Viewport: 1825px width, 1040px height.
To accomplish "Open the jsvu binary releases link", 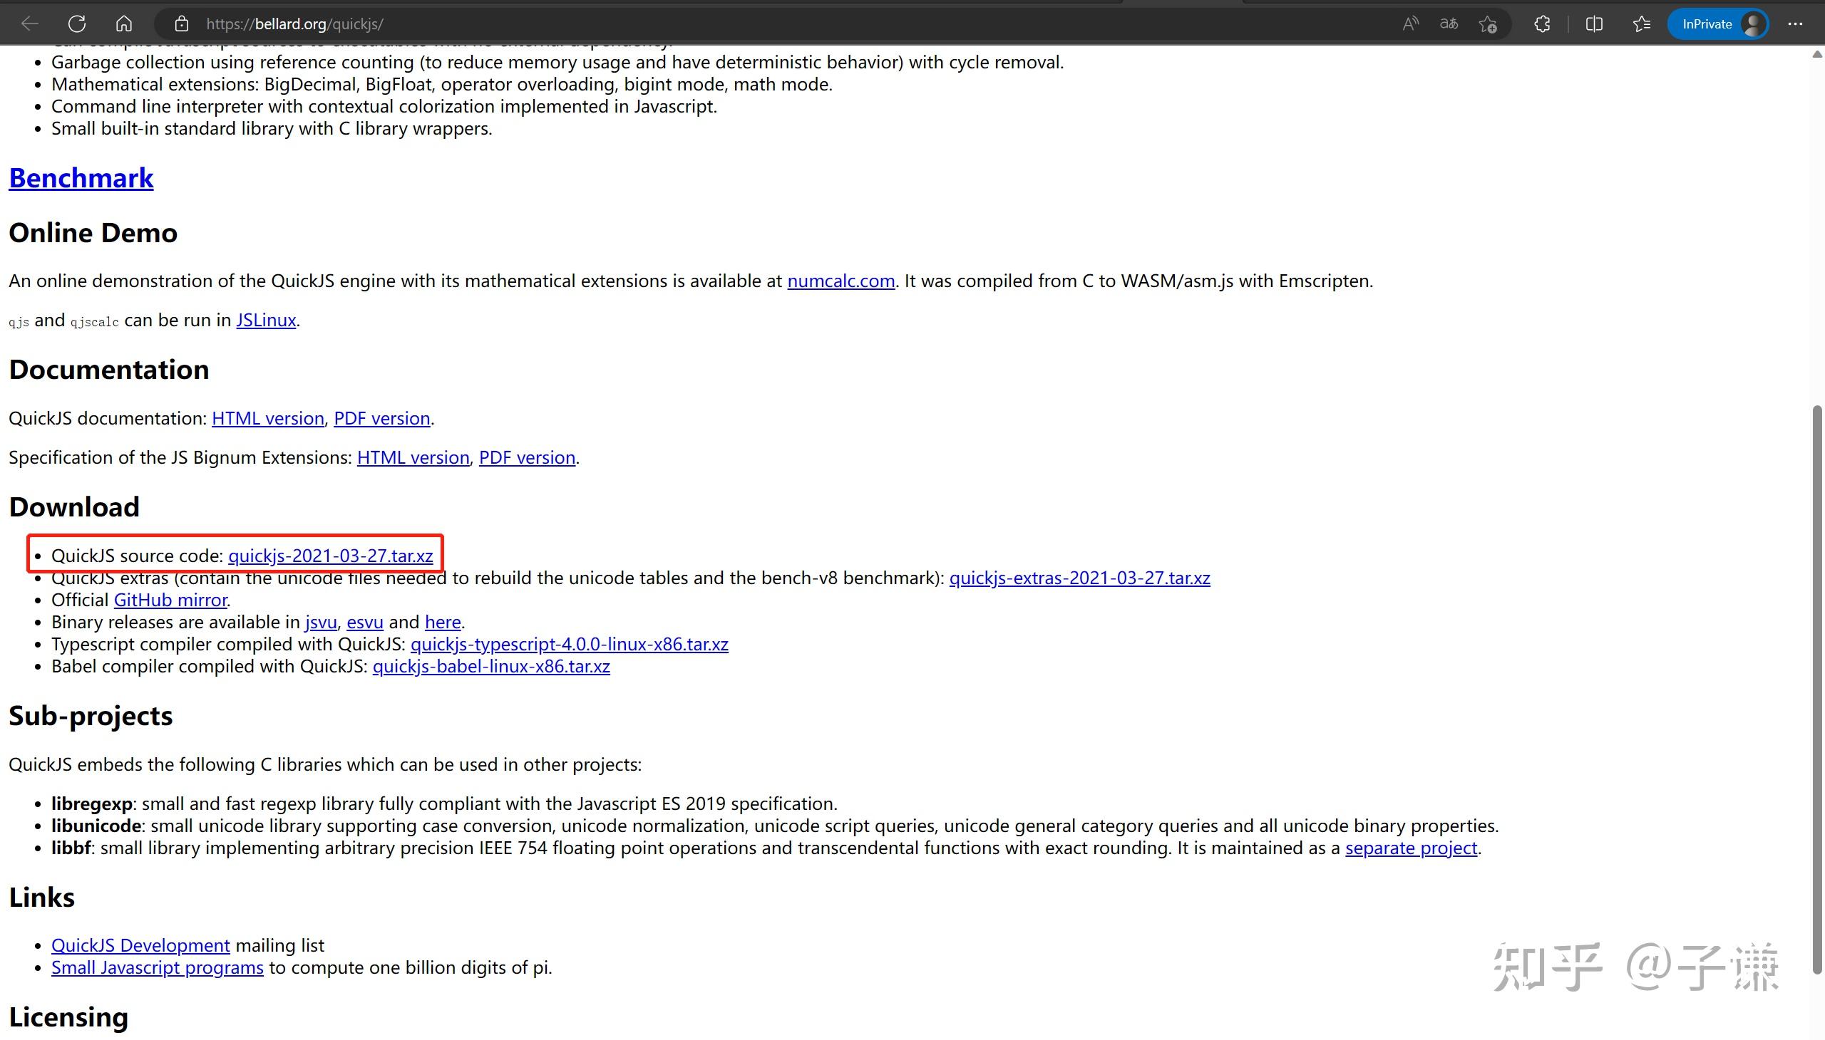I will click(321, 622).
